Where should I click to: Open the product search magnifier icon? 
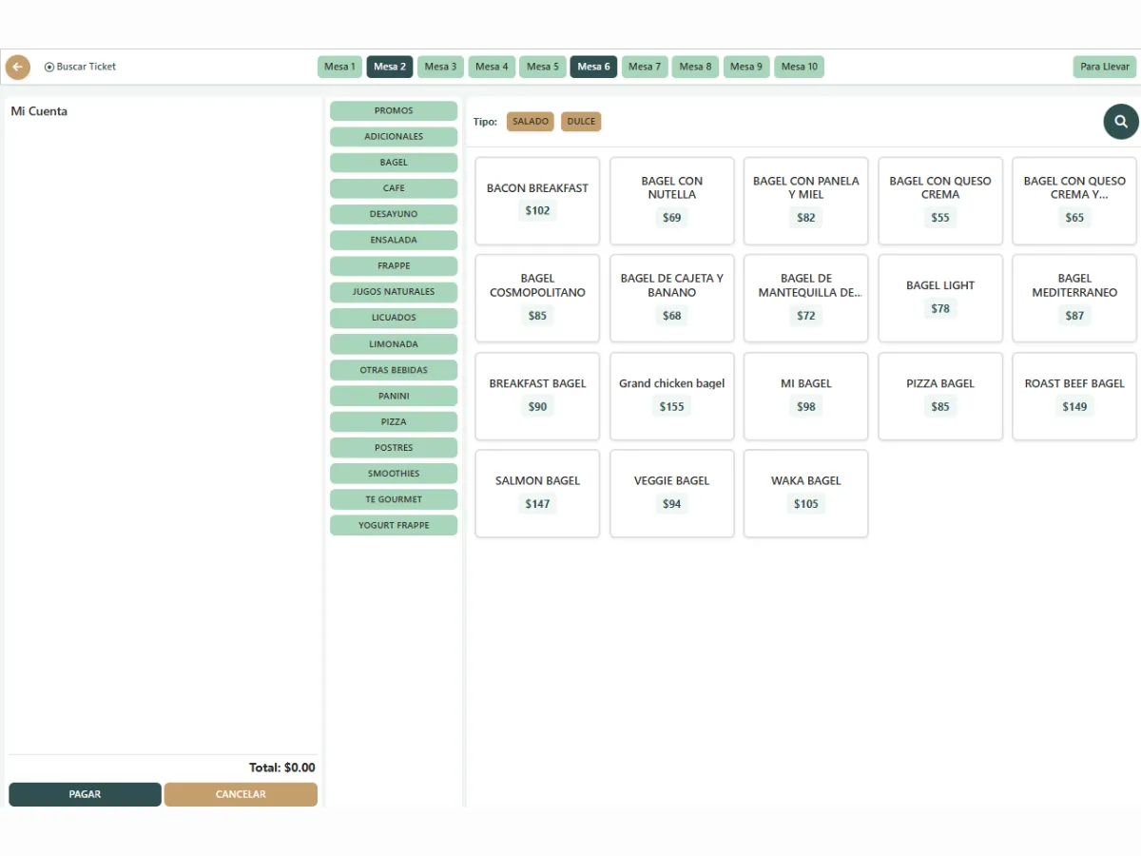point(1120,122)
